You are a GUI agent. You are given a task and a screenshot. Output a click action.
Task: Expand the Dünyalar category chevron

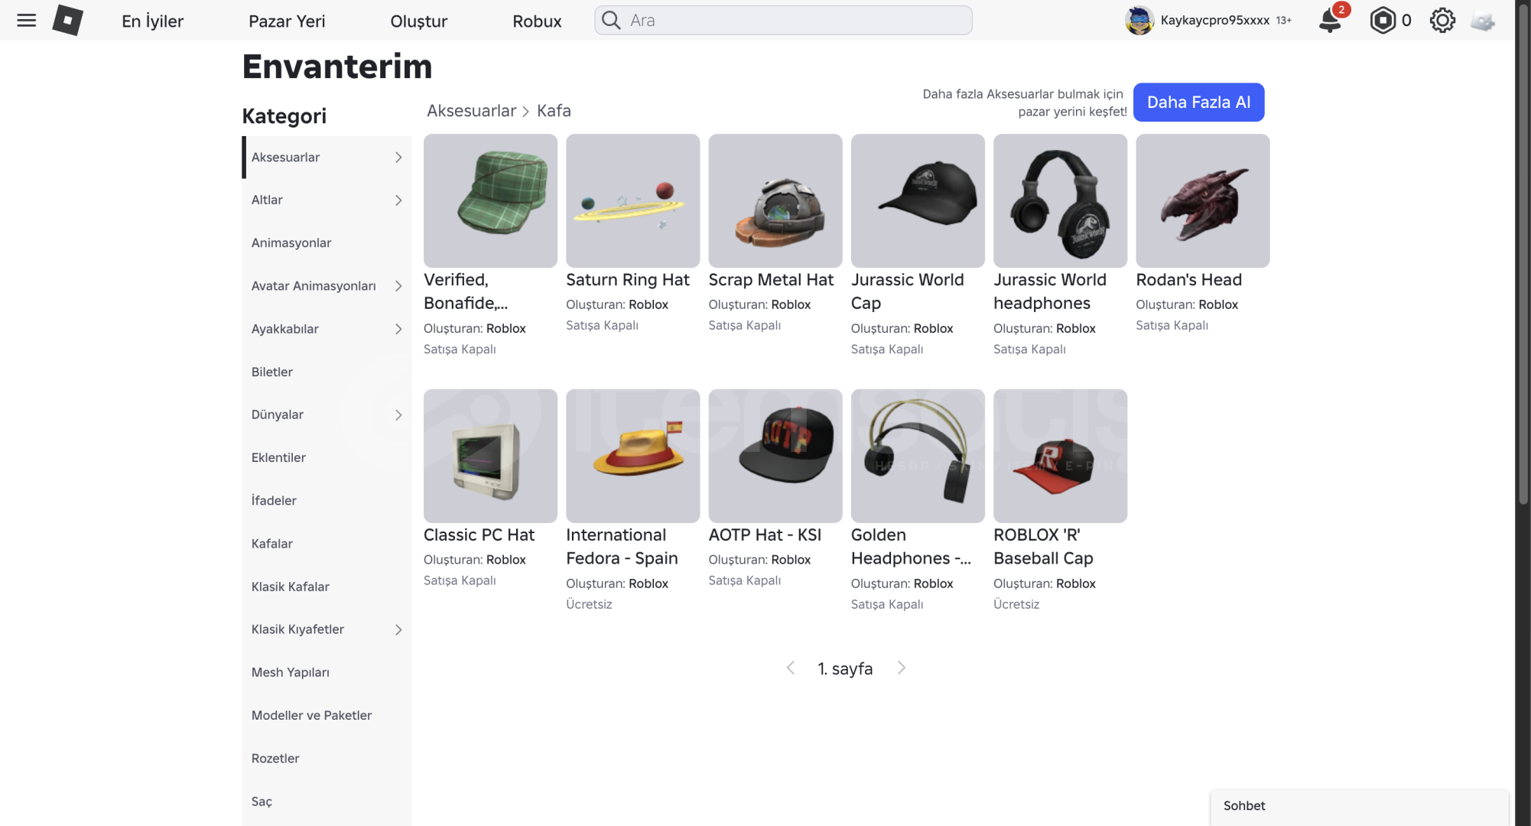coord(398,415)
